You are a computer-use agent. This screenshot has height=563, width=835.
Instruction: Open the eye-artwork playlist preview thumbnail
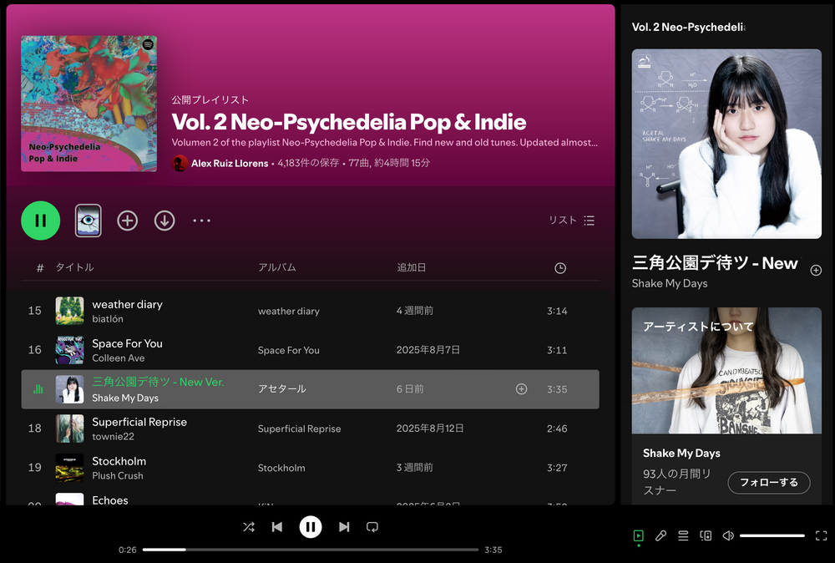point(89,221)
